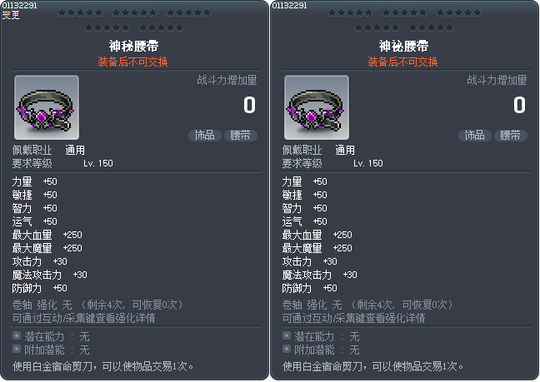
Task: Select the 腰带 tag in the left tooltip
Action: (241, 135)
